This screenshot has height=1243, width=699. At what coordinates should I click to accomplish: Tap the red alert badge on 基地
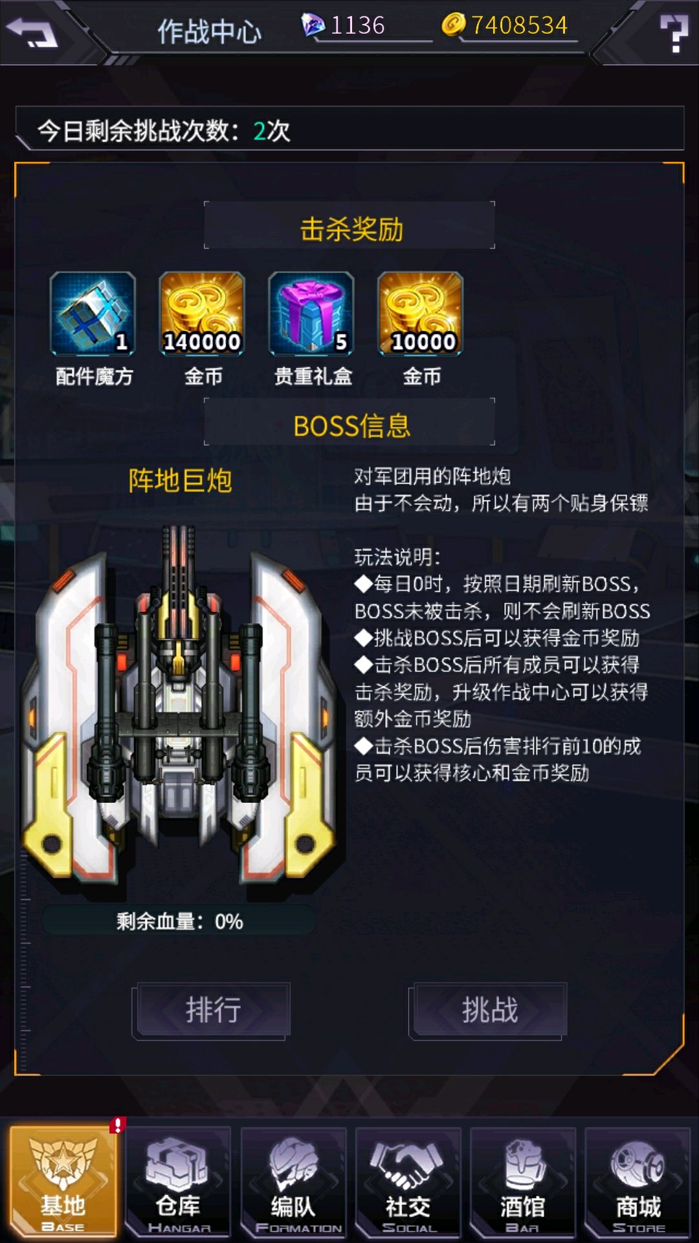click(x=117, y=1125)
